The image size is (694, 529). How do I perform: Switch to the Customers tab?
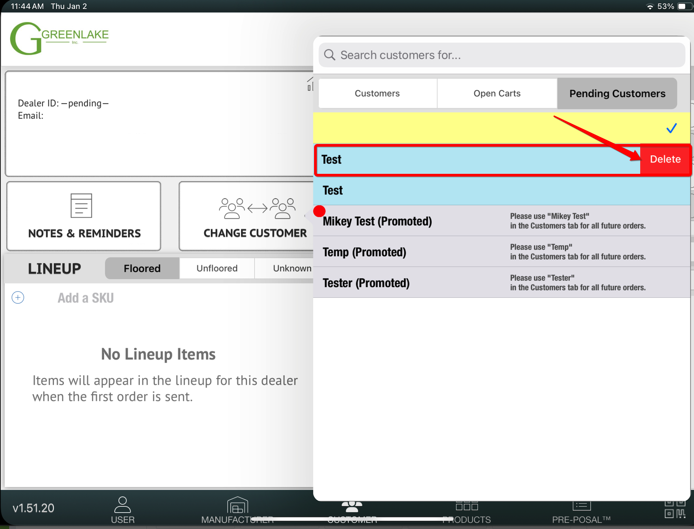point(377,93)
